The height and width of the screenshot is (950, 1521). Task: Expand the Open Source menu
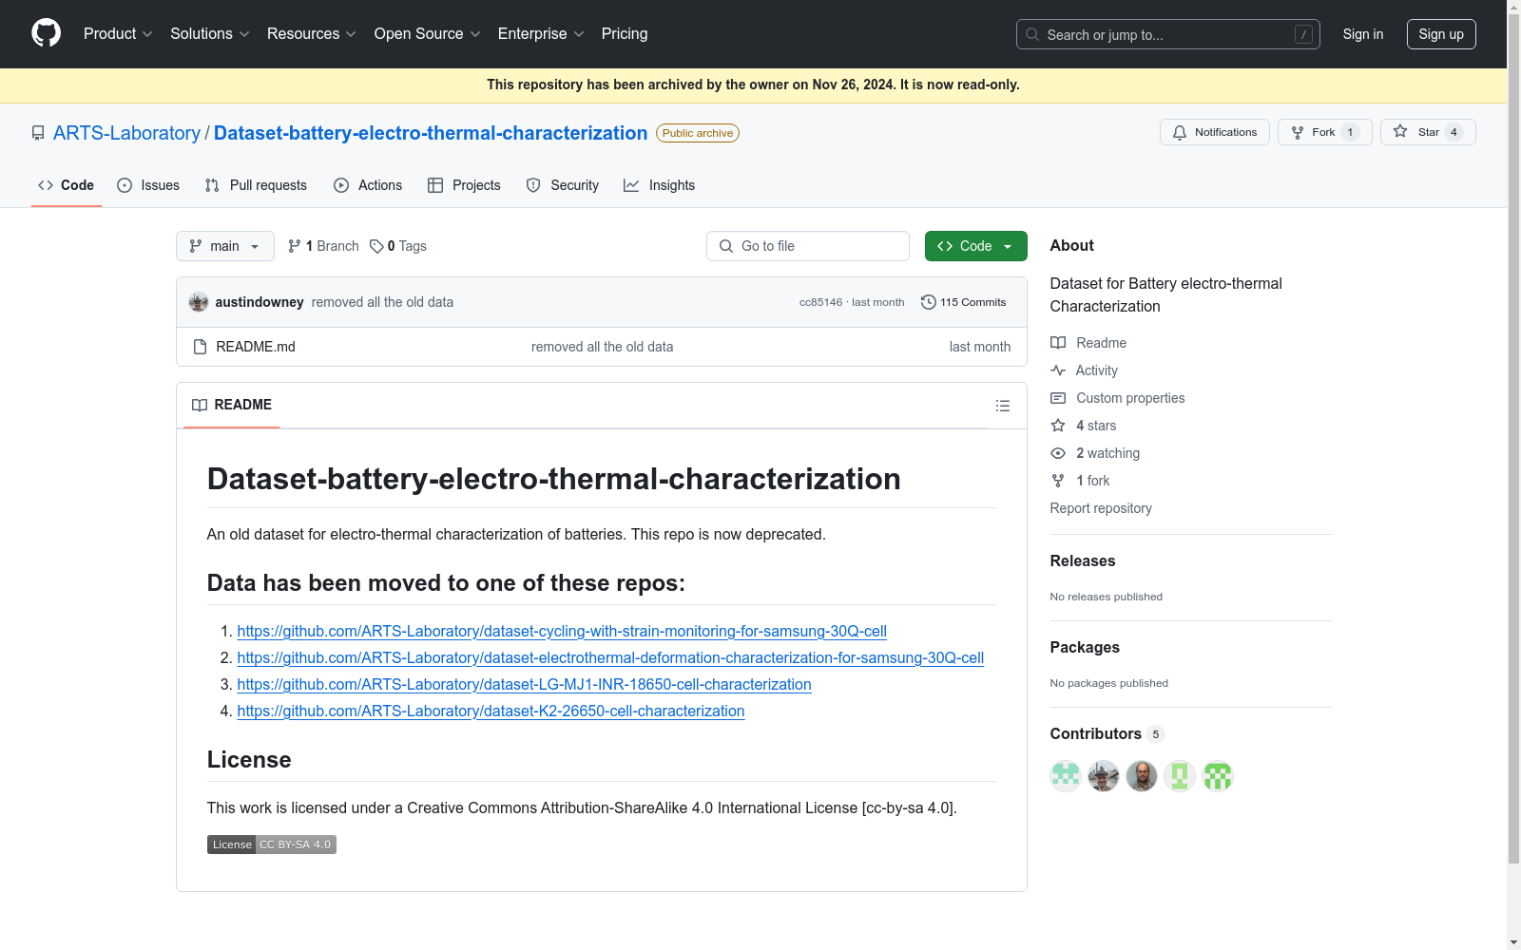[x=428, y=34]
